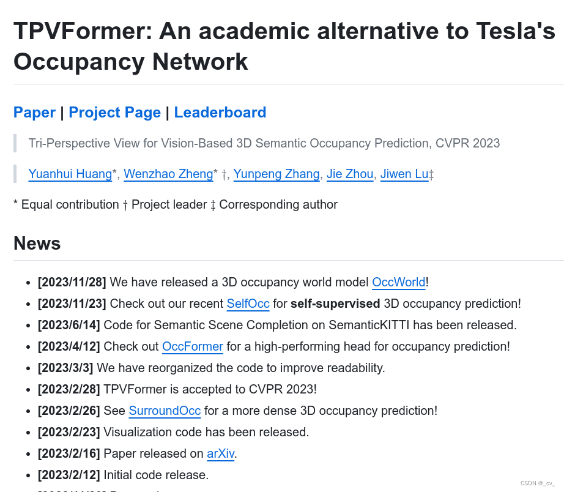Follow the OccWorld link in News
Screen dimensions: 564x492
(398, 282)
